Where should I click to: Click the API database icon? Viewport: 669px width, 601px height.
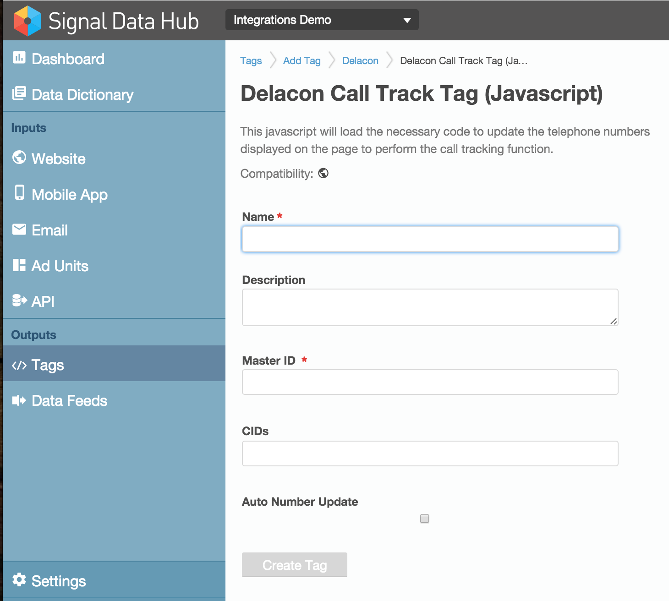[19, 300]
